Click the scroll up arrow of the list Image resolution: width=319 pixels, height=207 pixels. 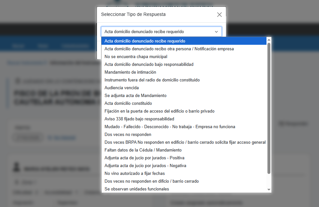269,40
